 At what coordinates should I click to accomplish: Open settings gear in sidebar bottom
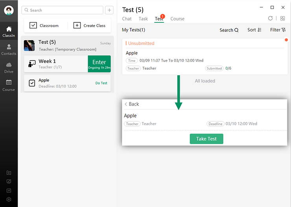(x=9, y=199)
